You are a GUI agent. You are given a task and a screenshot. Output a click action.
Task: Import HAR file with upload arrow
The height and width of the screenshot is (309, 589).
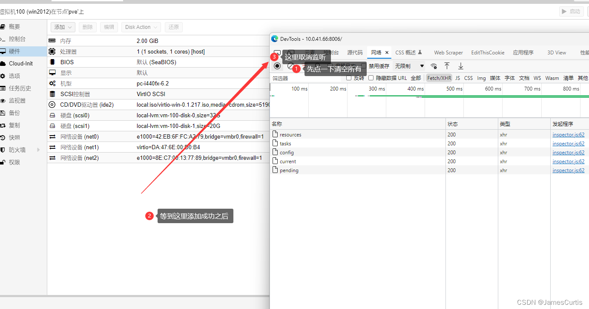tap(447, 66)
